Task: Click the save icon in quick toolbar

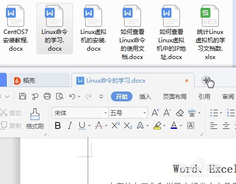Action: pyautogui.click(x=23, y=96)
